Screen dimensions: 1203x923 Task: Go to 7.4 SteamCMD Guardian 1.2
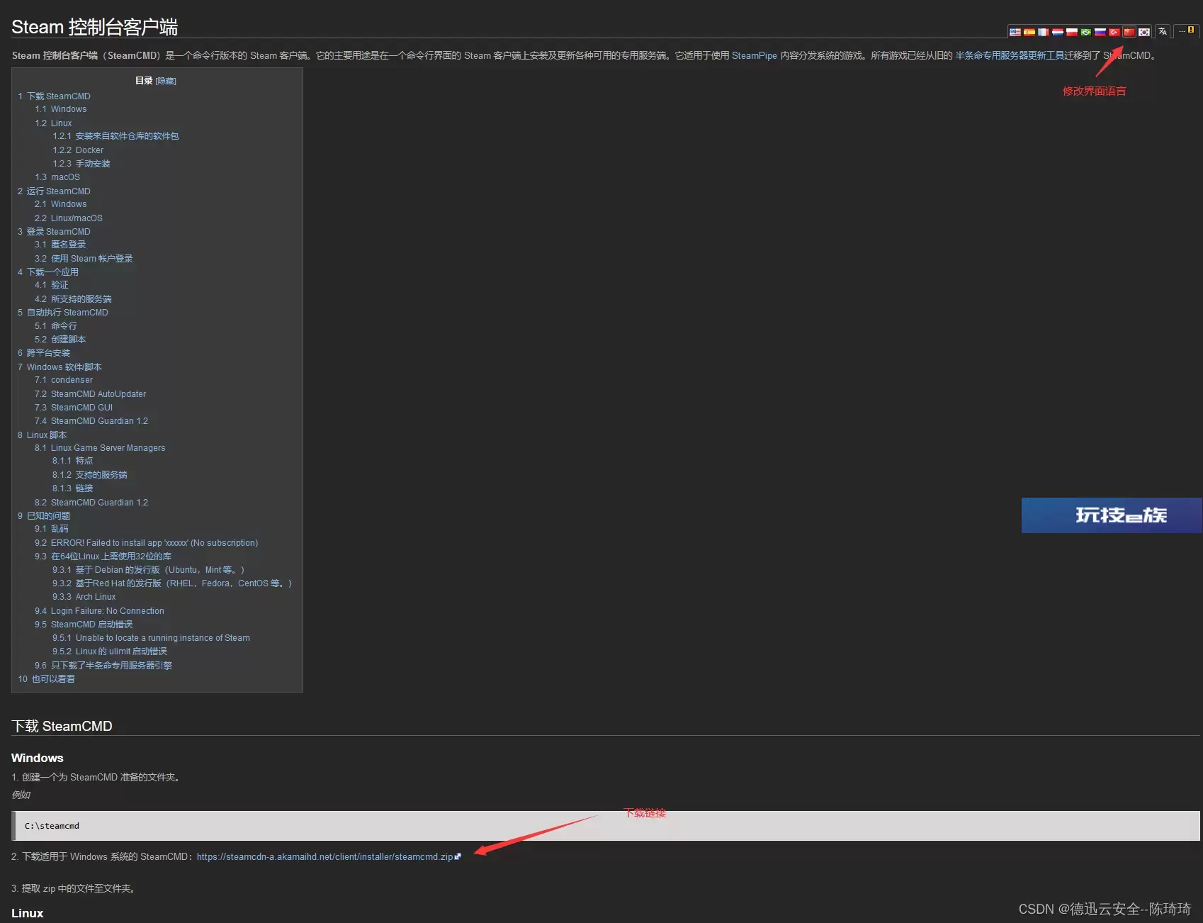pyautogui.click(x=91, y=421)
